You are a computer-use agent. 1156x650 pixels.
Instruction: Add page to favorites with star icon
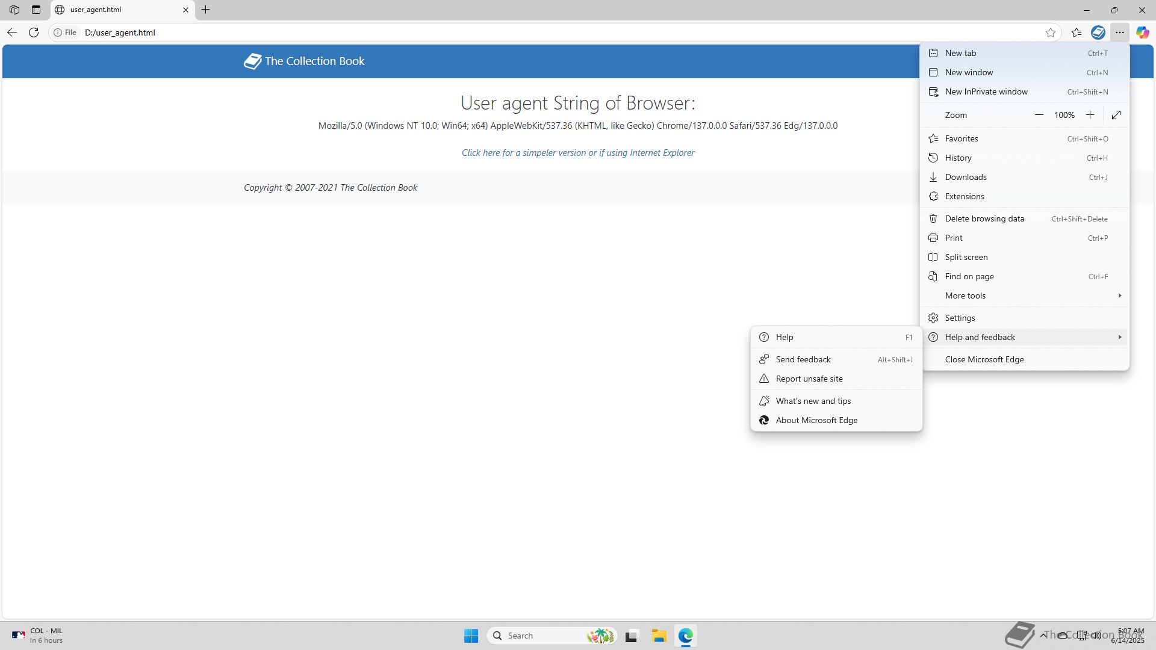[1051, 32]
